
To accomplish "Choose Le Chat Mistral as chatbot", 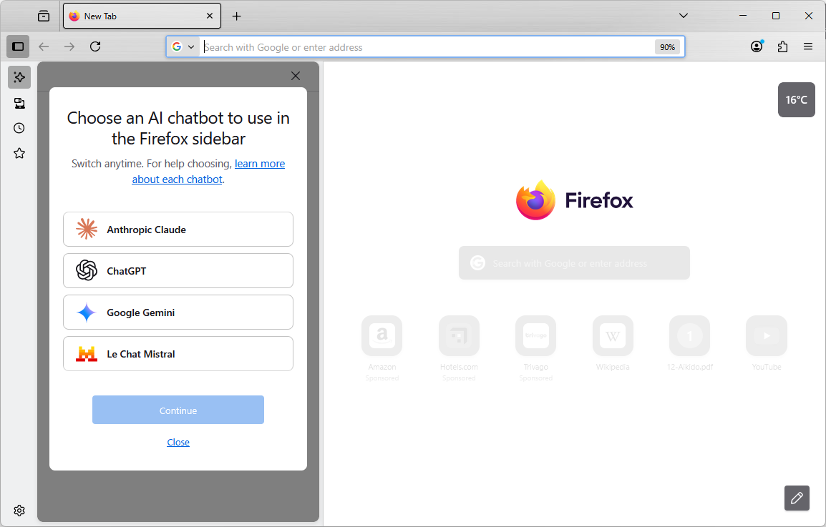I will click(x=178, y=354).
